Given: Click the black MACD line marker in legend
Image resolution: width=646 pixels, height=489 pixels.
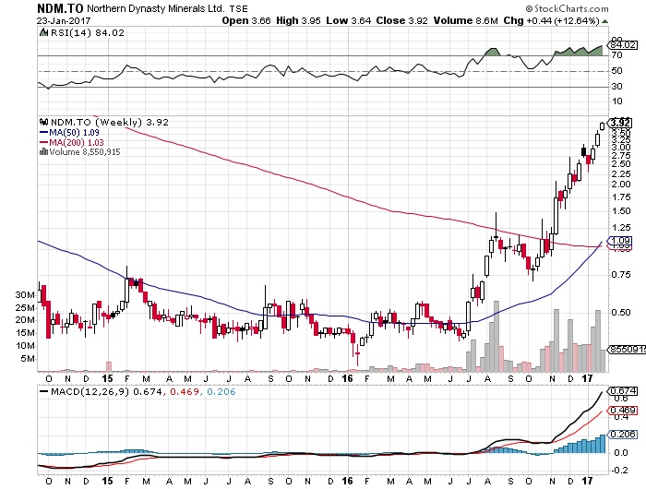Looking at the screenshot, I should [43, 391].
